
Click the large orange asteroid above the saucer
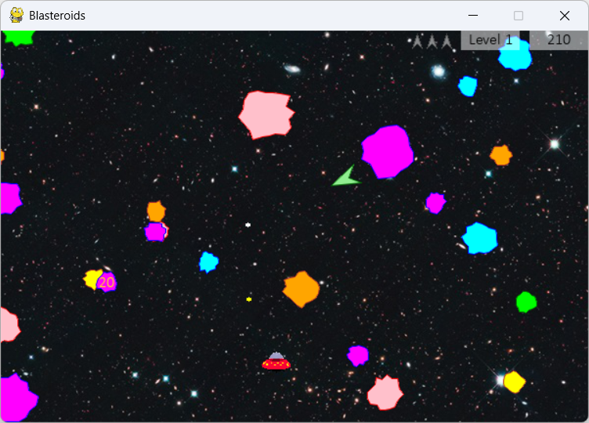tap(301, 289)
